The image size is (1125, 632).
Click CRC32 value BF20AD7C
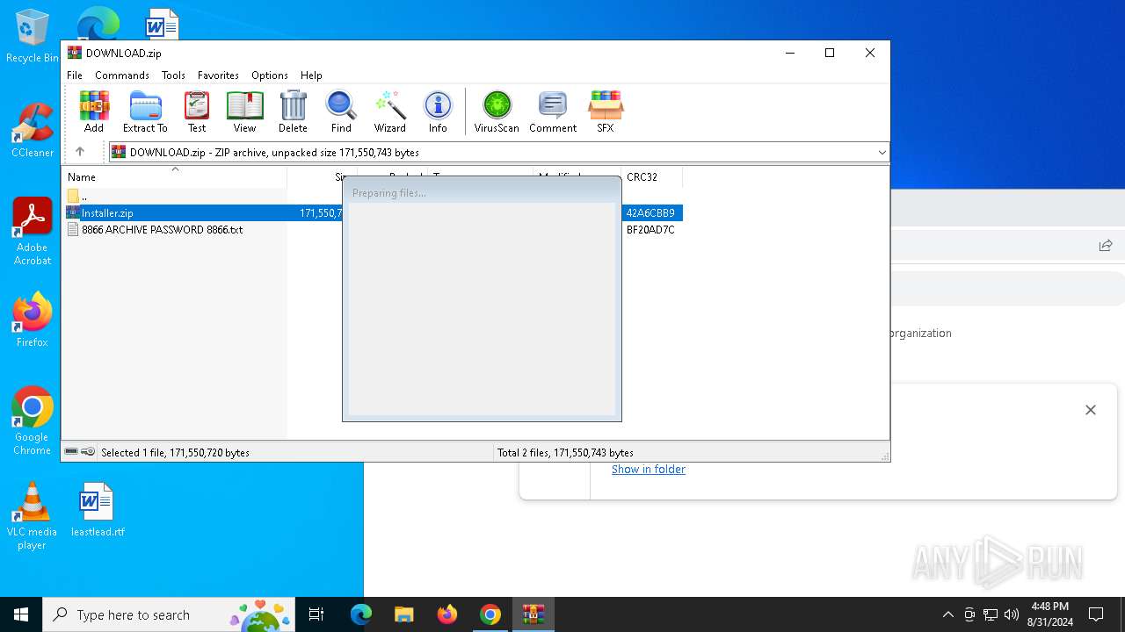tap(650, 230)
